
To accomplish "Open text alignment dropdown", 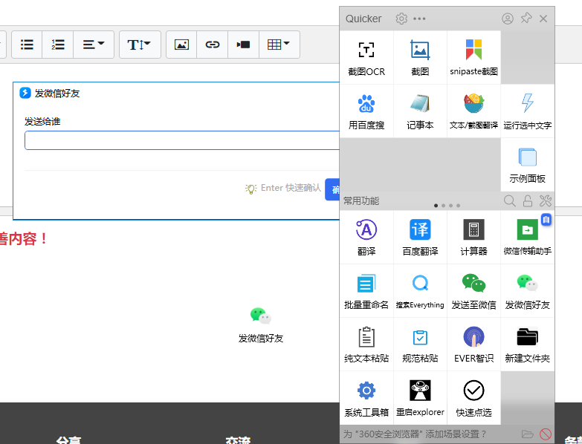I will coord(94,45).
